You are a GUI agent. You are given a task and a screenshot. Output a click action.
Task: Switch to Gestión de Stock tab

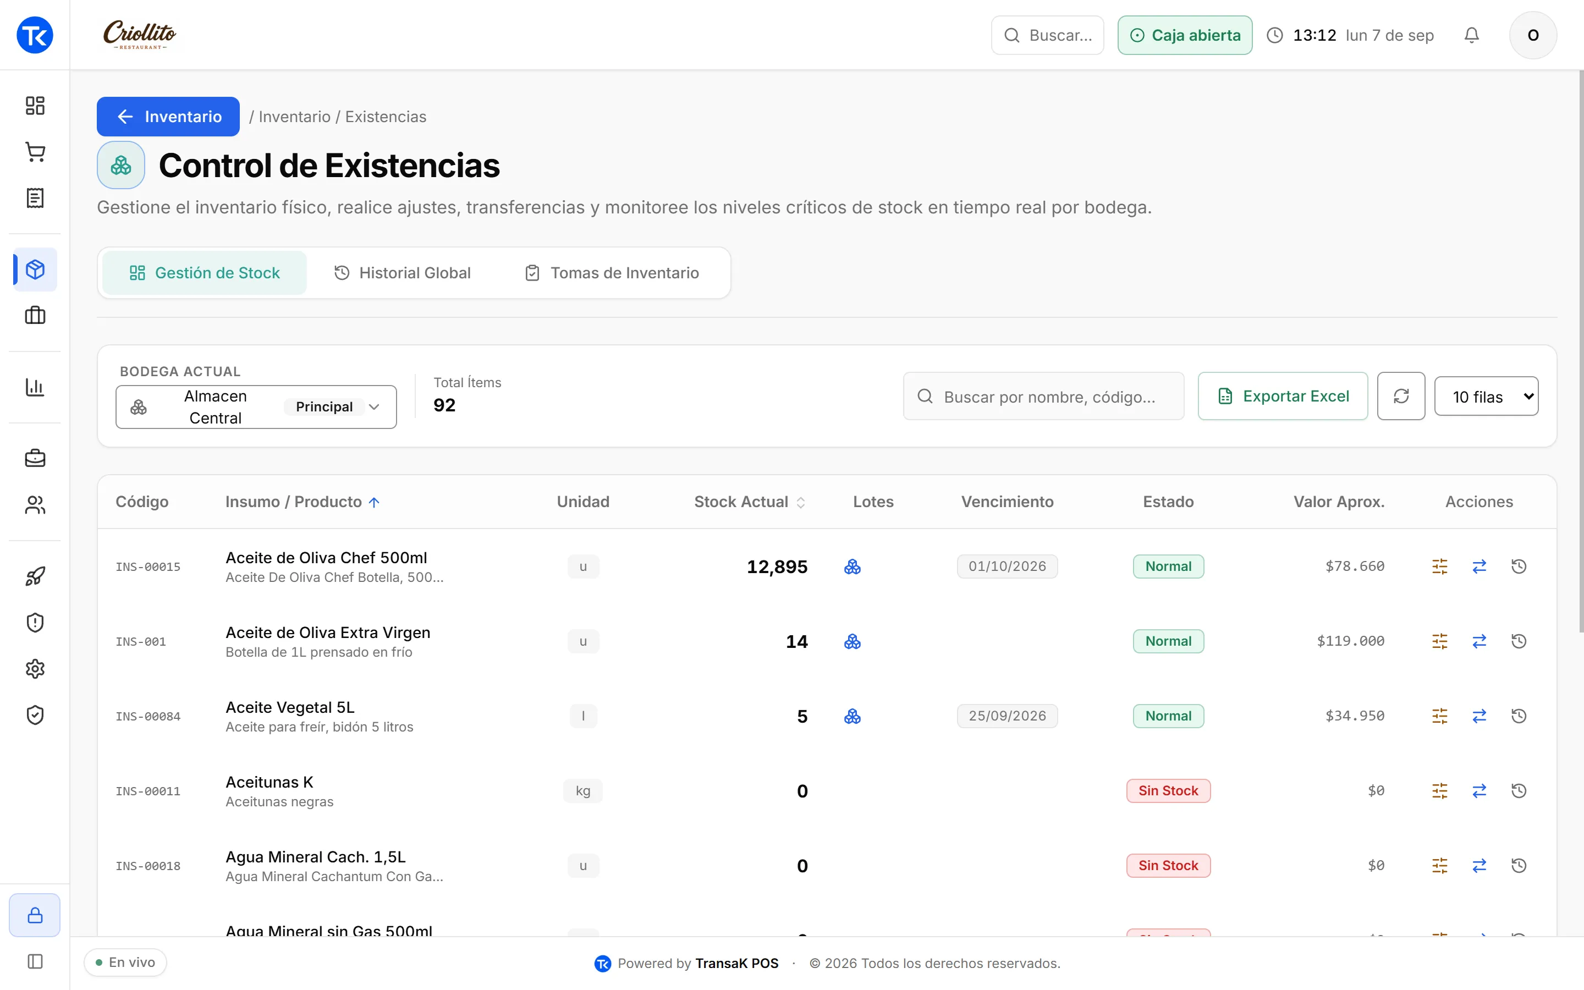[204, 273]
